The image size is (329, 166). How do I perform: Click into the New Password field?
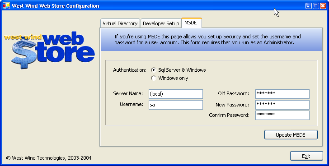click(x=282, y=105)
